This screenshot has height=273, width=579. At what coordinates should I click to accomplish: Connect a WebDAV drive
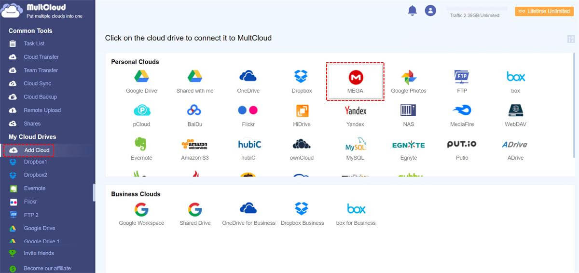[x=515, y=115]
